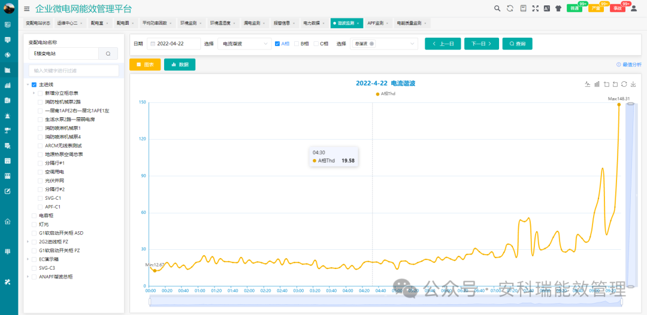
Task: Open the 总谐波 multi-select dropdown
Action: coord(384,44)
